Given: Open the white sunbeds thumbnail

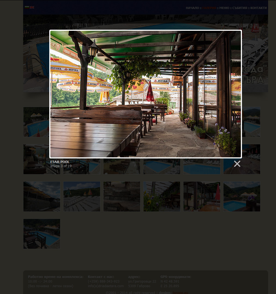Looking at the screenshot, I should [82, 197].
